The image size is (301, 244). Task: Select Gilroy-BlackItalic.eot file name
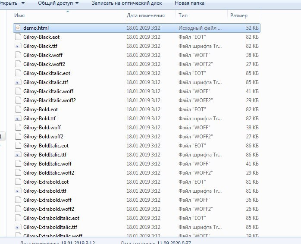(47, 73)
